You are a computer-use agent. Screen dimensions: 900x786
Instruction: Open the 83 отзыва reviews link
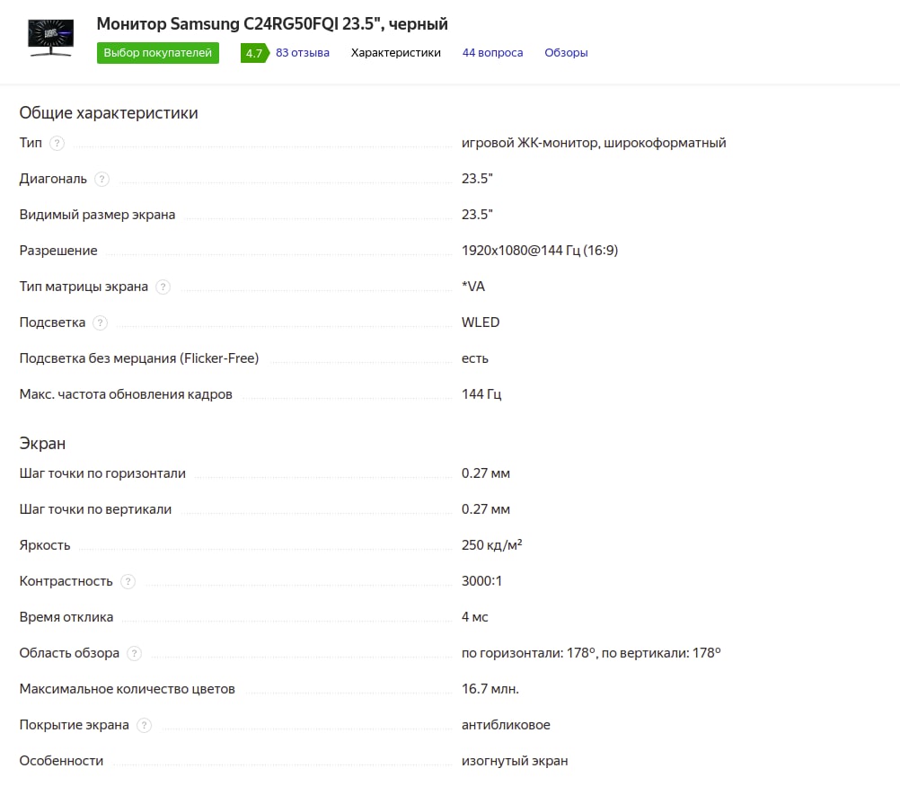(303, 53)
